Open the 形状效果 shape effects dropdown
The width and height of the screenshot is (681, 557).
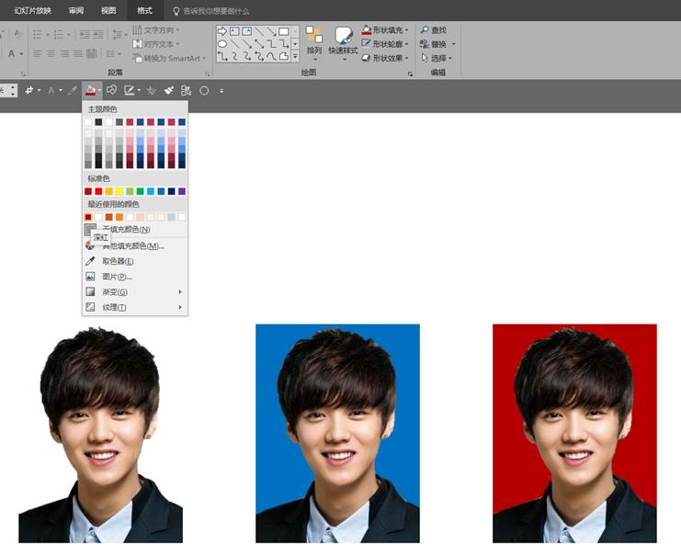(390, 58)
